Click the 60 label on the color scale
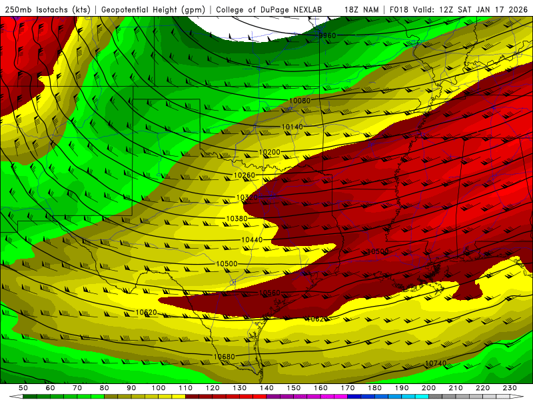533x400 pixels. point(51,388)
